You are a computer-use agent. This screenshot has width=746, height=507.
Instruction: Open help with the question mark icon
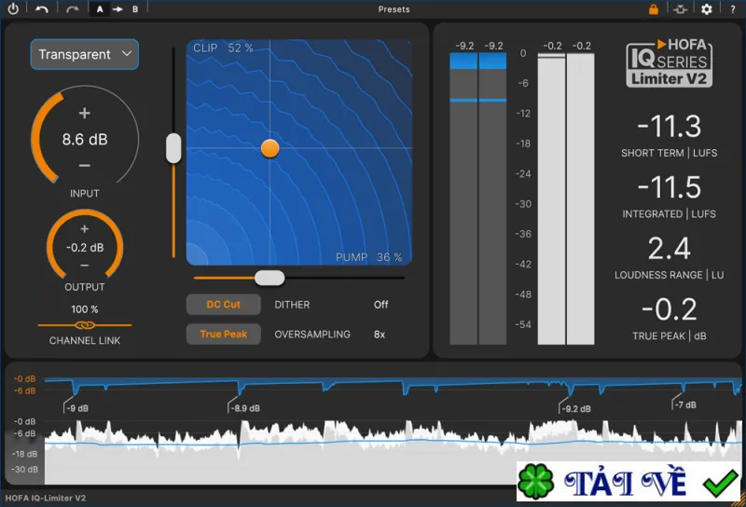[733, 9]
